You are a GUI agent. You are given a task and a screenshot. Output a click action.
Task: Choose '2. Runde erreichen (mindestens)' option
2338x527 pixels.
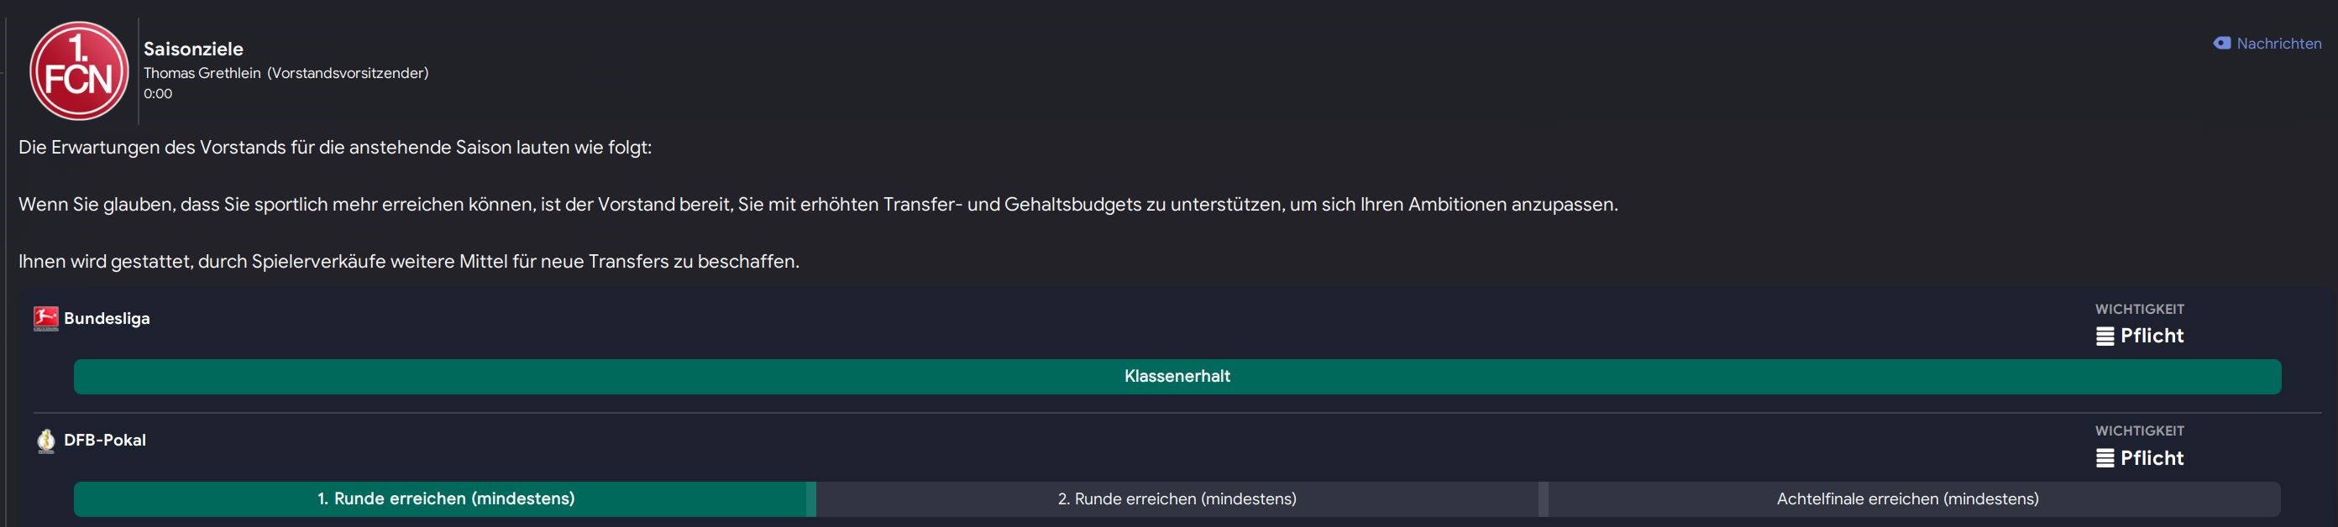pos(1177,498)
